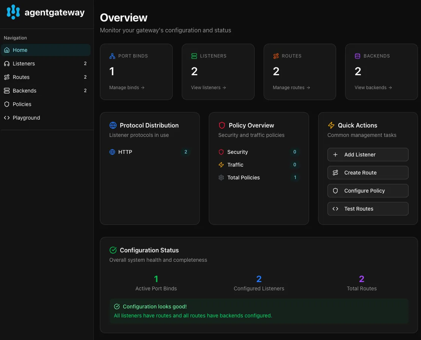
Task: Open the Home navigation item
Action: (46, 50)
